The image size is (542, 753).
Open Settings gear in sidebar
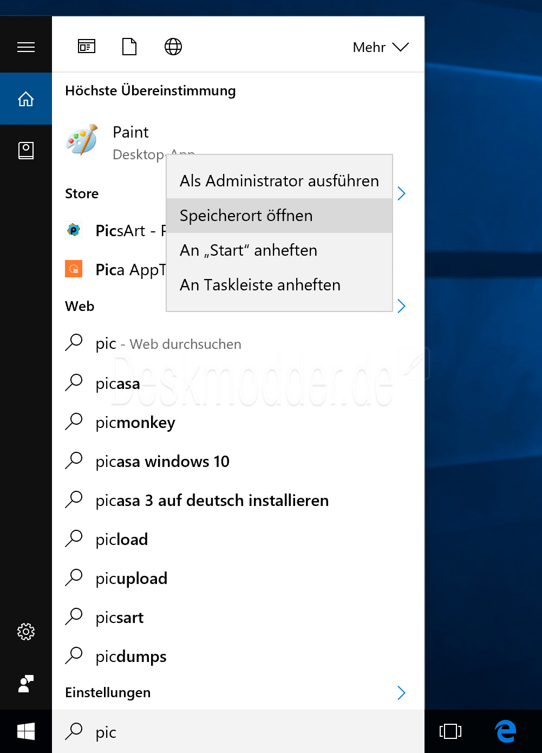point(26,632)
